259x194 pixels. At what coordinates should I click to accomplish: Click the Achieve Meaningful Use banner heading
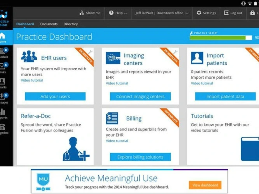tap(111, 178)
